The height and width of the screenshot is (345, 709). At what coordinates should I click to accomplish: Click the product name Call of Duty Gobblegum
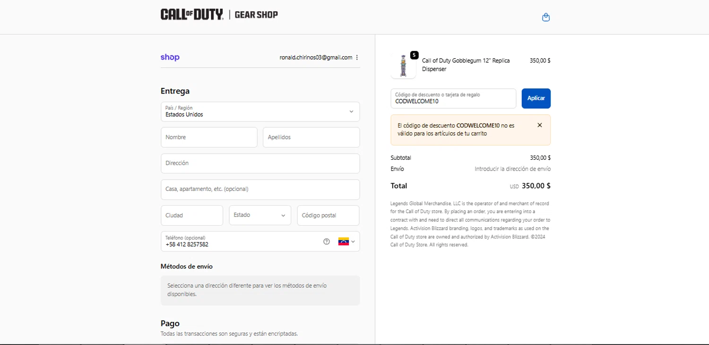point(466,65)
